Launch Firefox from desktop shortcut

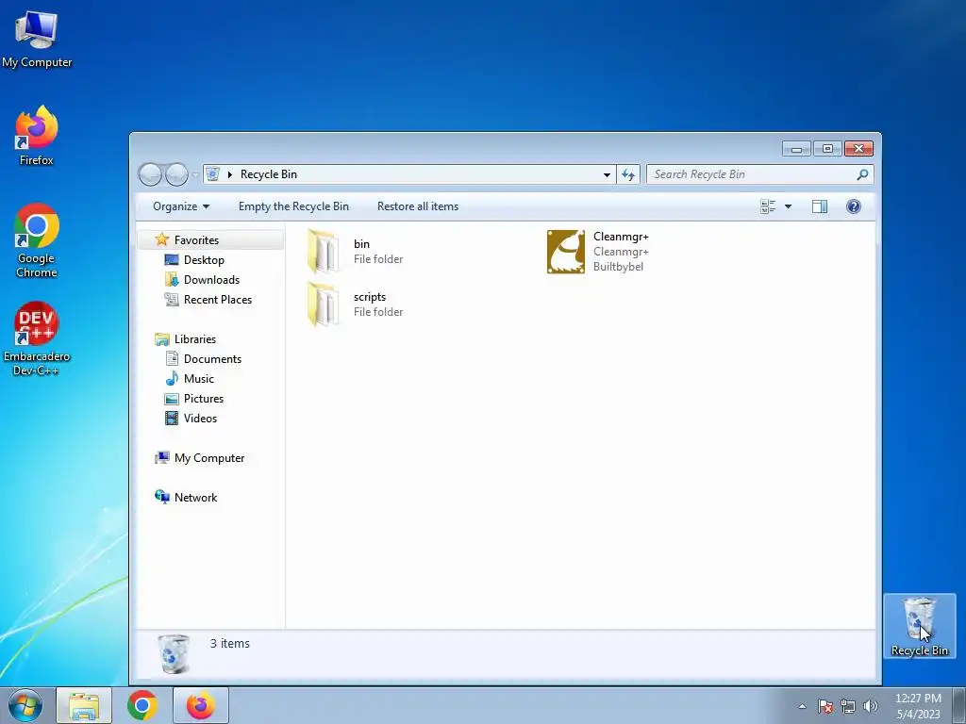[x=37, y=136]
